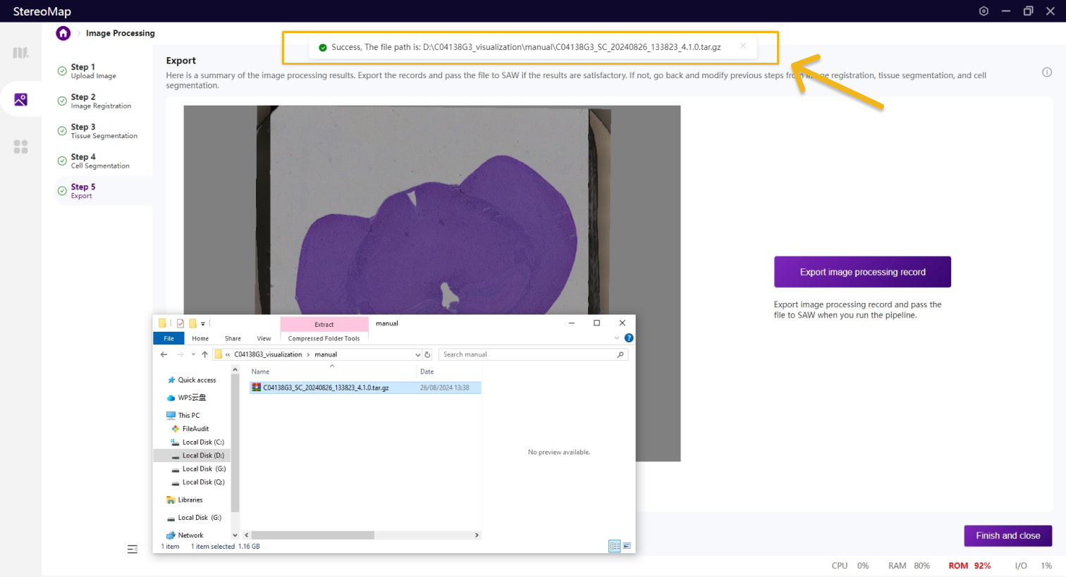The image size is (1066, 577).
Task: Open the Share tab in Explorer
Action: (233, 338)
